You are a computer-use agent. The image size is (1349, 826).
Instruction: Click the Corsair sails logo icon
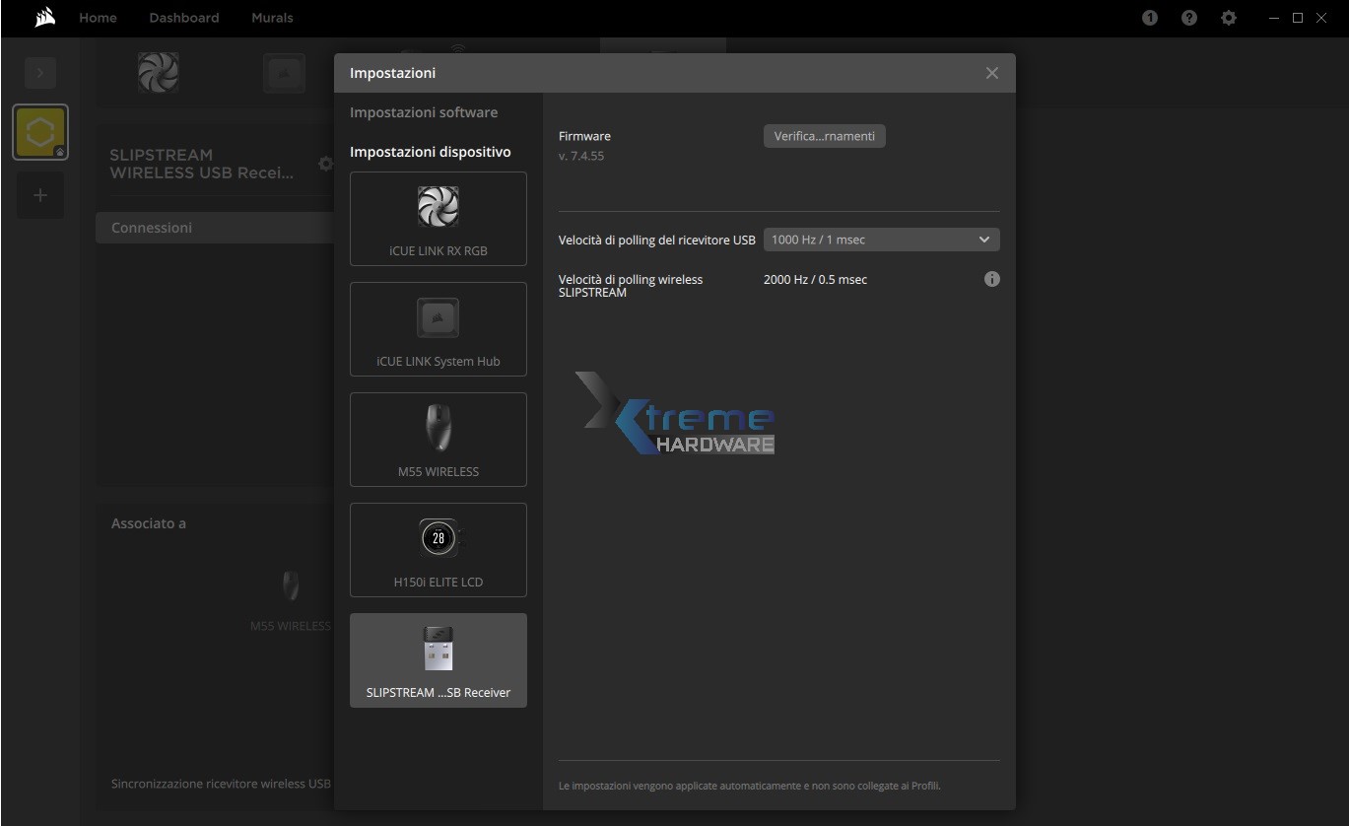coord(45,18)
